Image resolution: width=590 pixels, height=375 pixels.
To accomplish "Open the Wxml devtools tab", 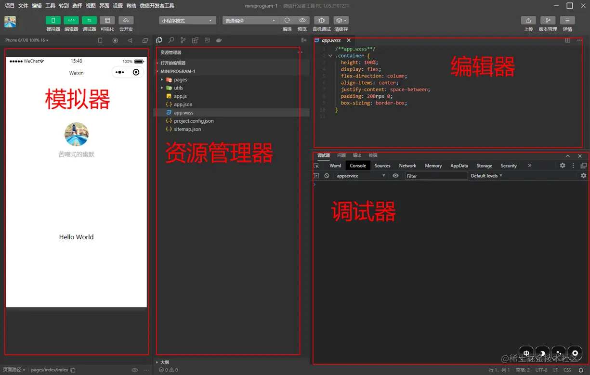I will (x=335, y=166).
